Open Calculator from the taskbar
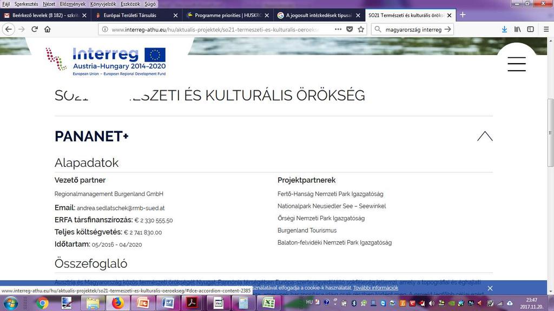The image size is (554, 311). point(243,303)
